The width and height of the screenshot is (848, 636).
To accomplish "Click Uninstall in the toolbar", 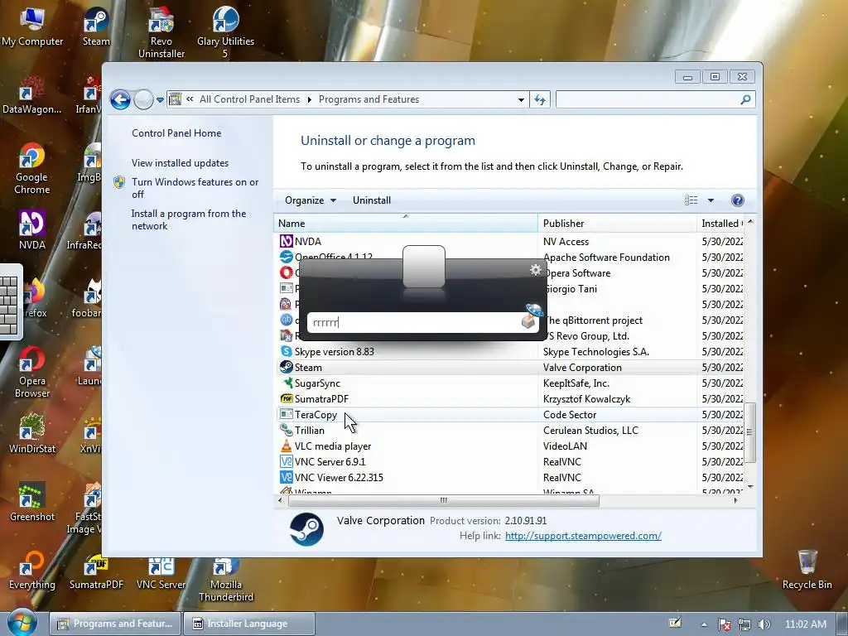I will point(372,200).
